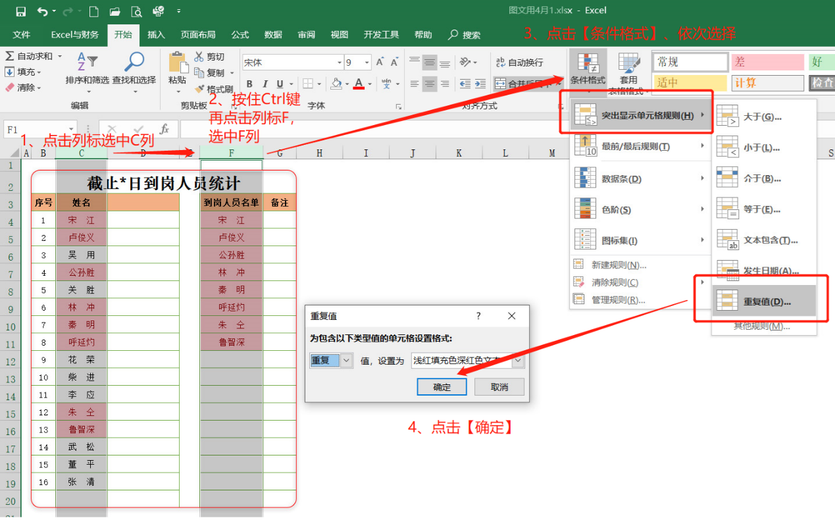The width and height of the screenshot is (835, 520).
Task: Decrease font size with smaller A icon
Action: 395,63
